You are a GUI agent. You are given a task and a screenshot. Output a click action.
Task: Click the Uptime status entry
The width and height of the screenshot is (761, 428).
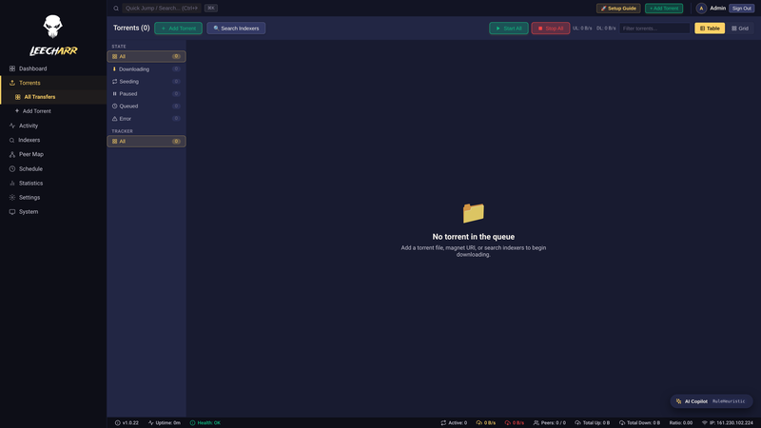pos(165,422)
